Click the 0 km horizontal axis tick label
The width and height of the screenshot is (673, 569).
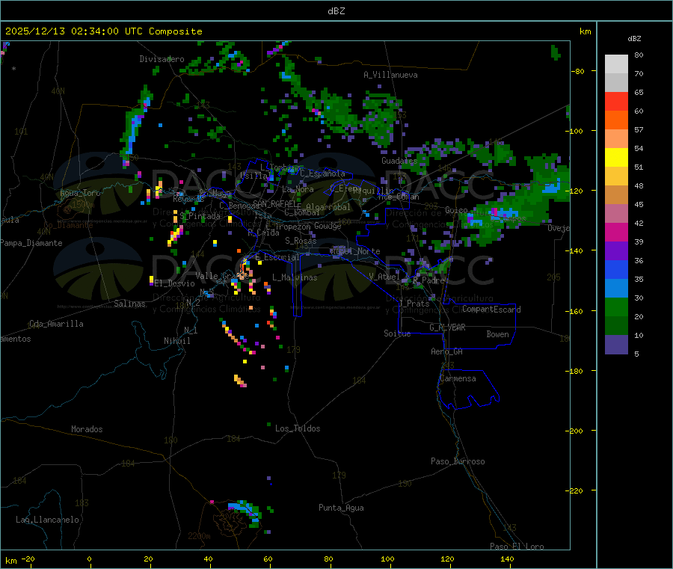pos(89,559)
